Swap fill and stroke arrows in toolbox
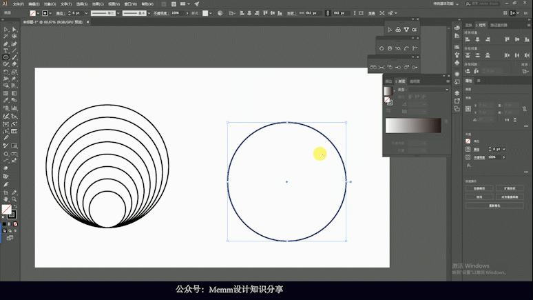533x300 pixels. (x=15, y=206)
